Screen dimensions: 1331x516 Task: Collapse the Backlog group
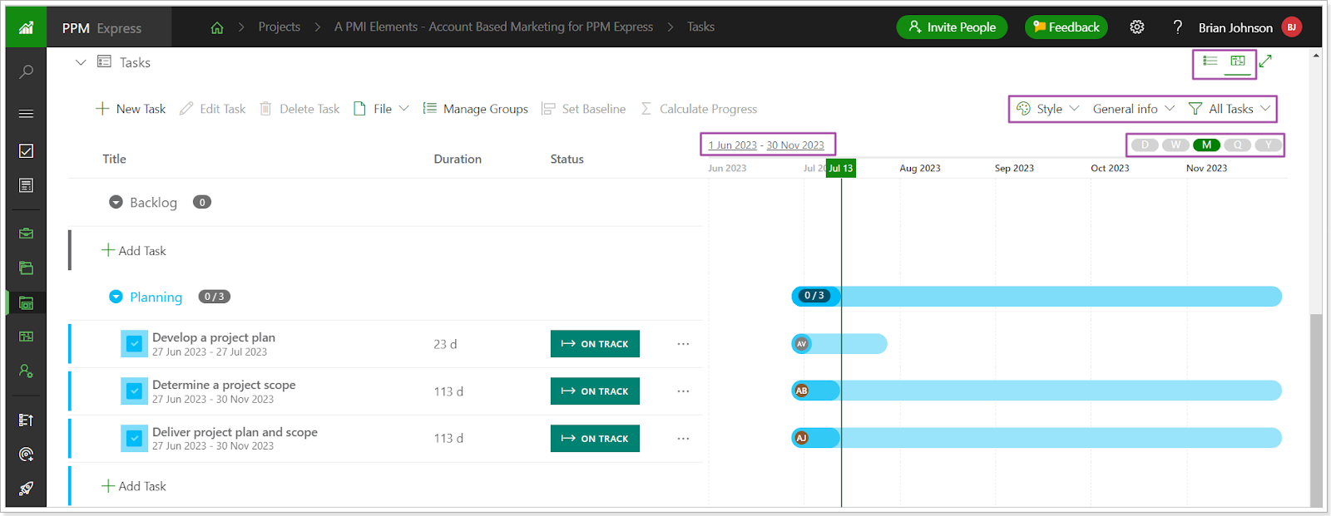click(116, 202)
